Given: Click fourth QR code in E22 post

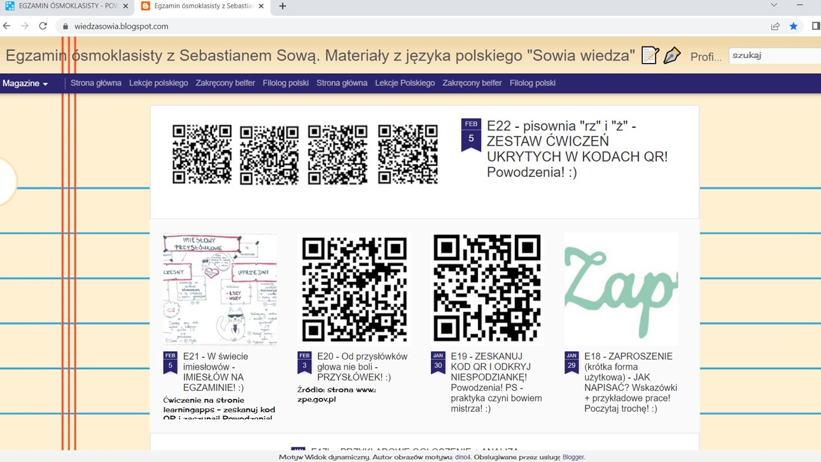Looking at the screenshot, I should pos(408,154).
